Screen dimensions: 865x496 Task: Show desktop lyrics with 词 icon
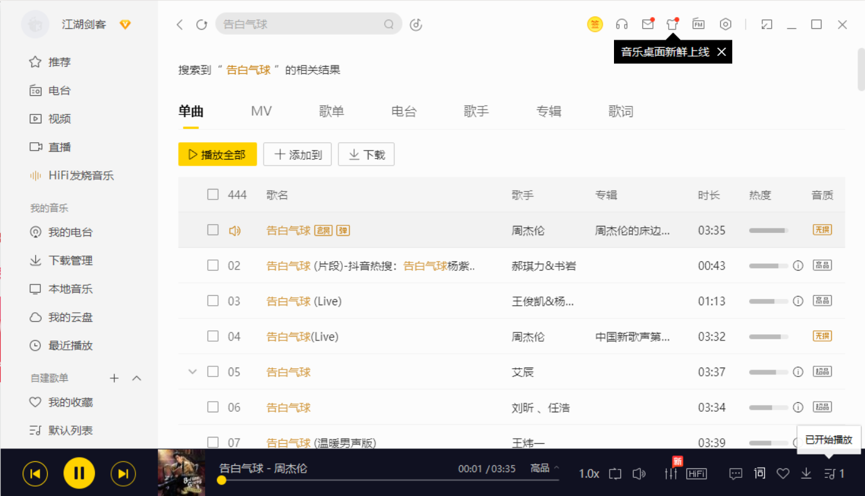pos(760,473)
